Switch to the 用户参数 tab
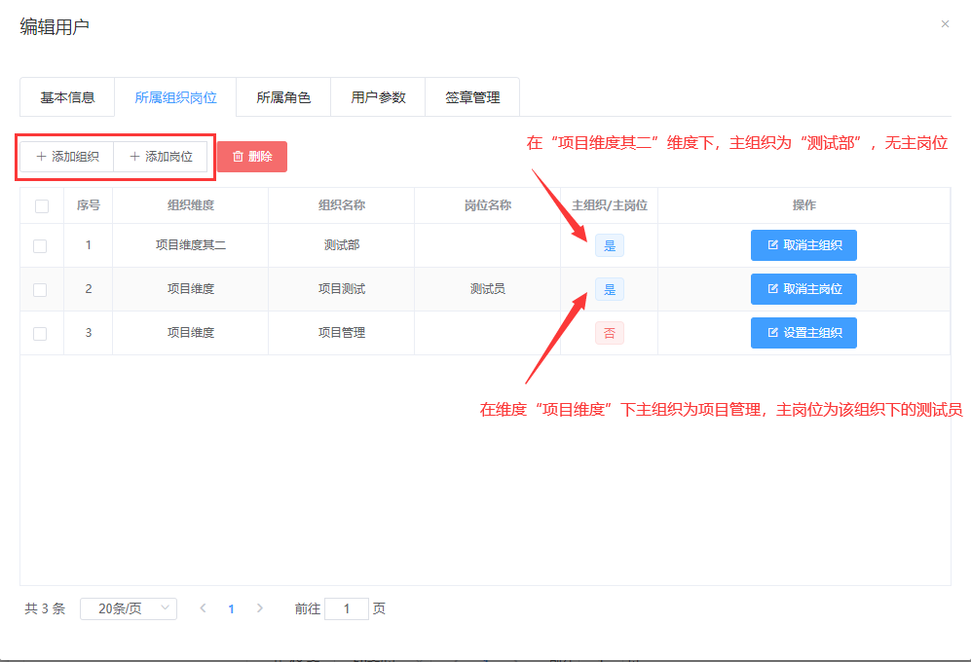971x662 pixels. click(378, 97)
